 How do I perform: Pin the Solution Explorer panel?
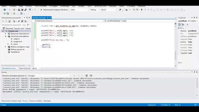pyautogui.click(x=27, y=18)
